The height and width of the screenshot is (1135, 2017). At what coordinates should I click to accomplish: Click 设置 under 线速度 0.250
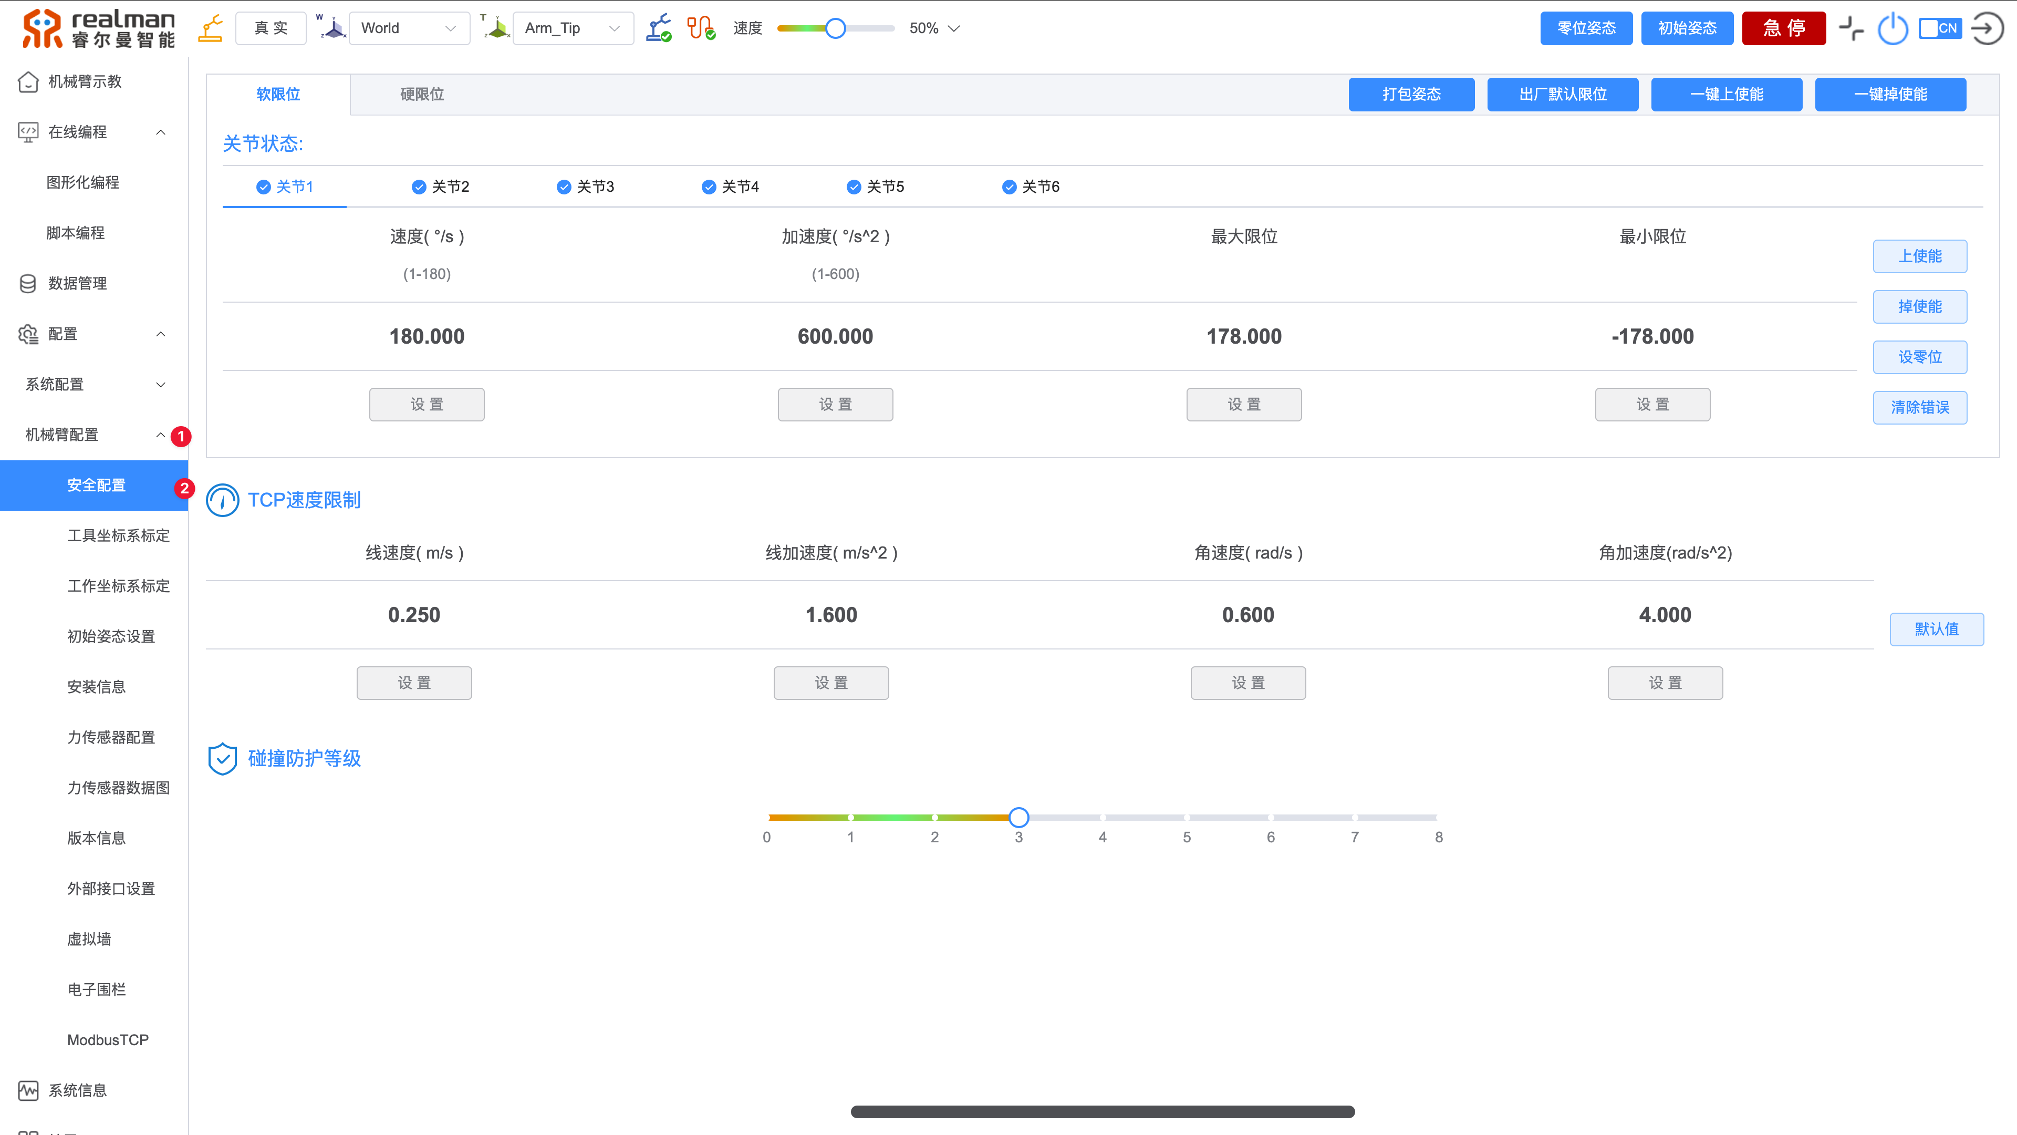[x=414, y=683]
